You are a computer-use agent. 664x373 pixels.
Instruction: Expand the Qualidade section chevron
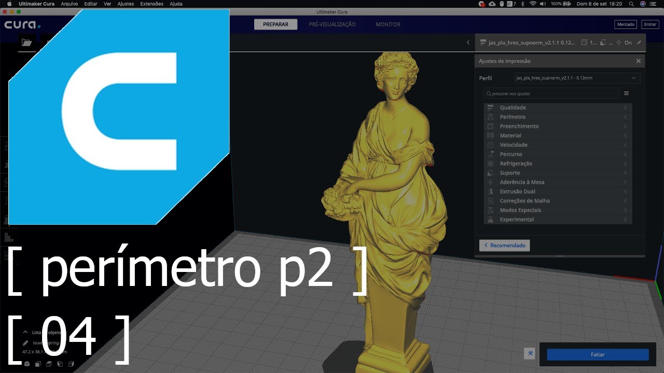click(x=626, y=108)
